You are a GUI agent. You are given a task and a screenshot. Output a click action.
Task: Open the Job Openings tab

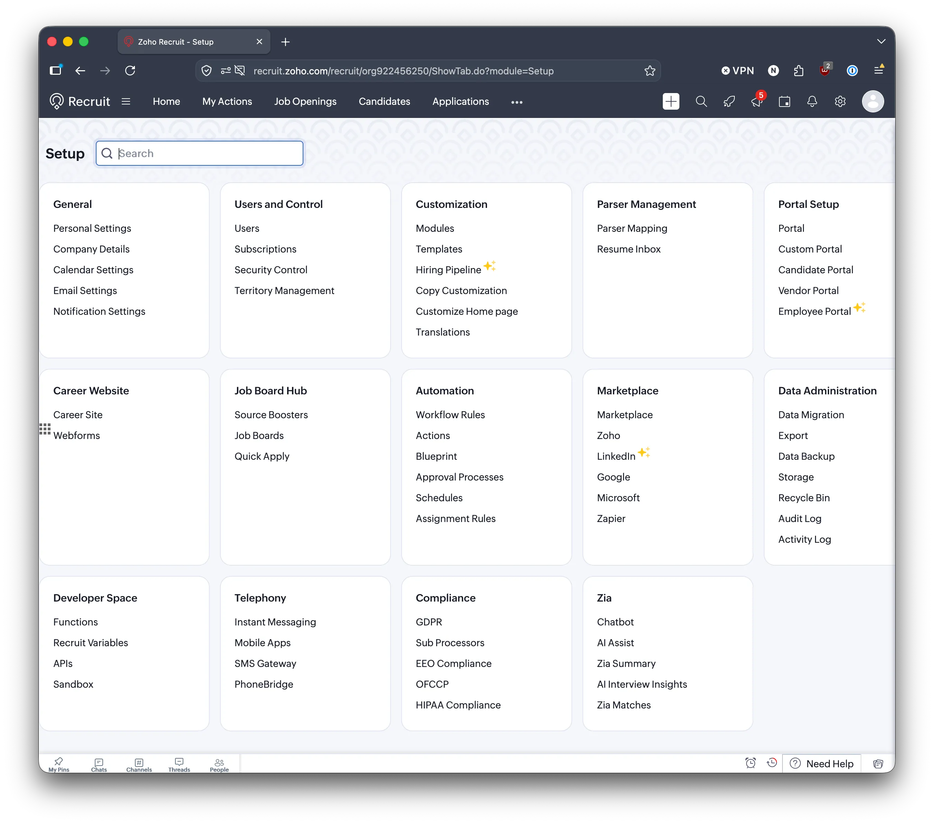(x=305, y=101)
